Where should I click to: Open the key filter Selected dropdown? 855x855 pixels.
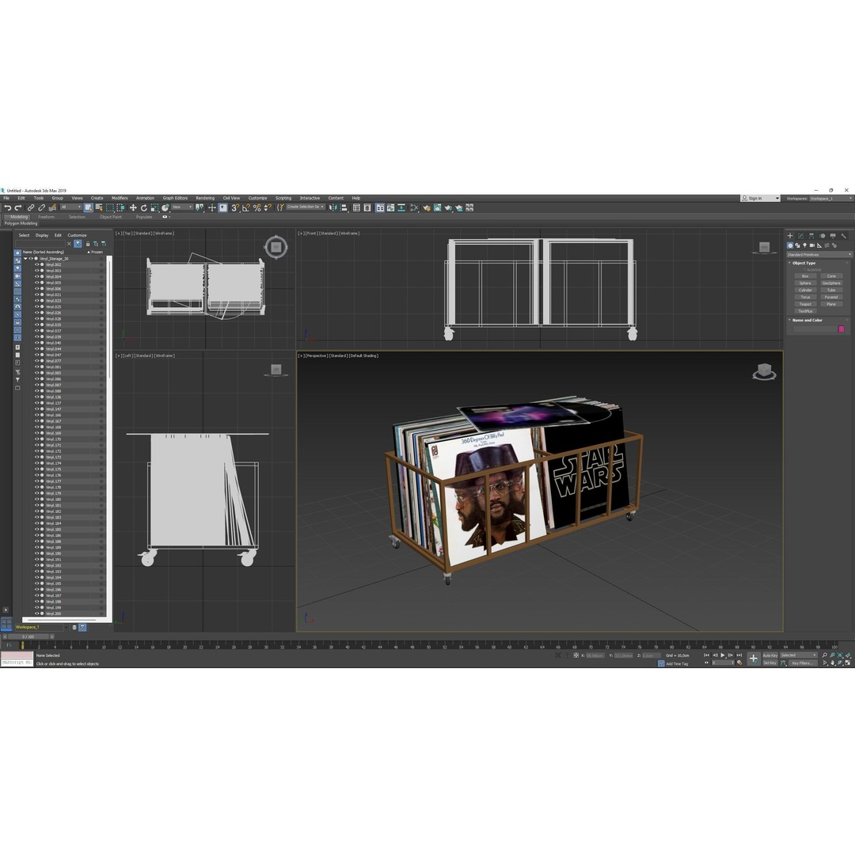click(799, 655)
